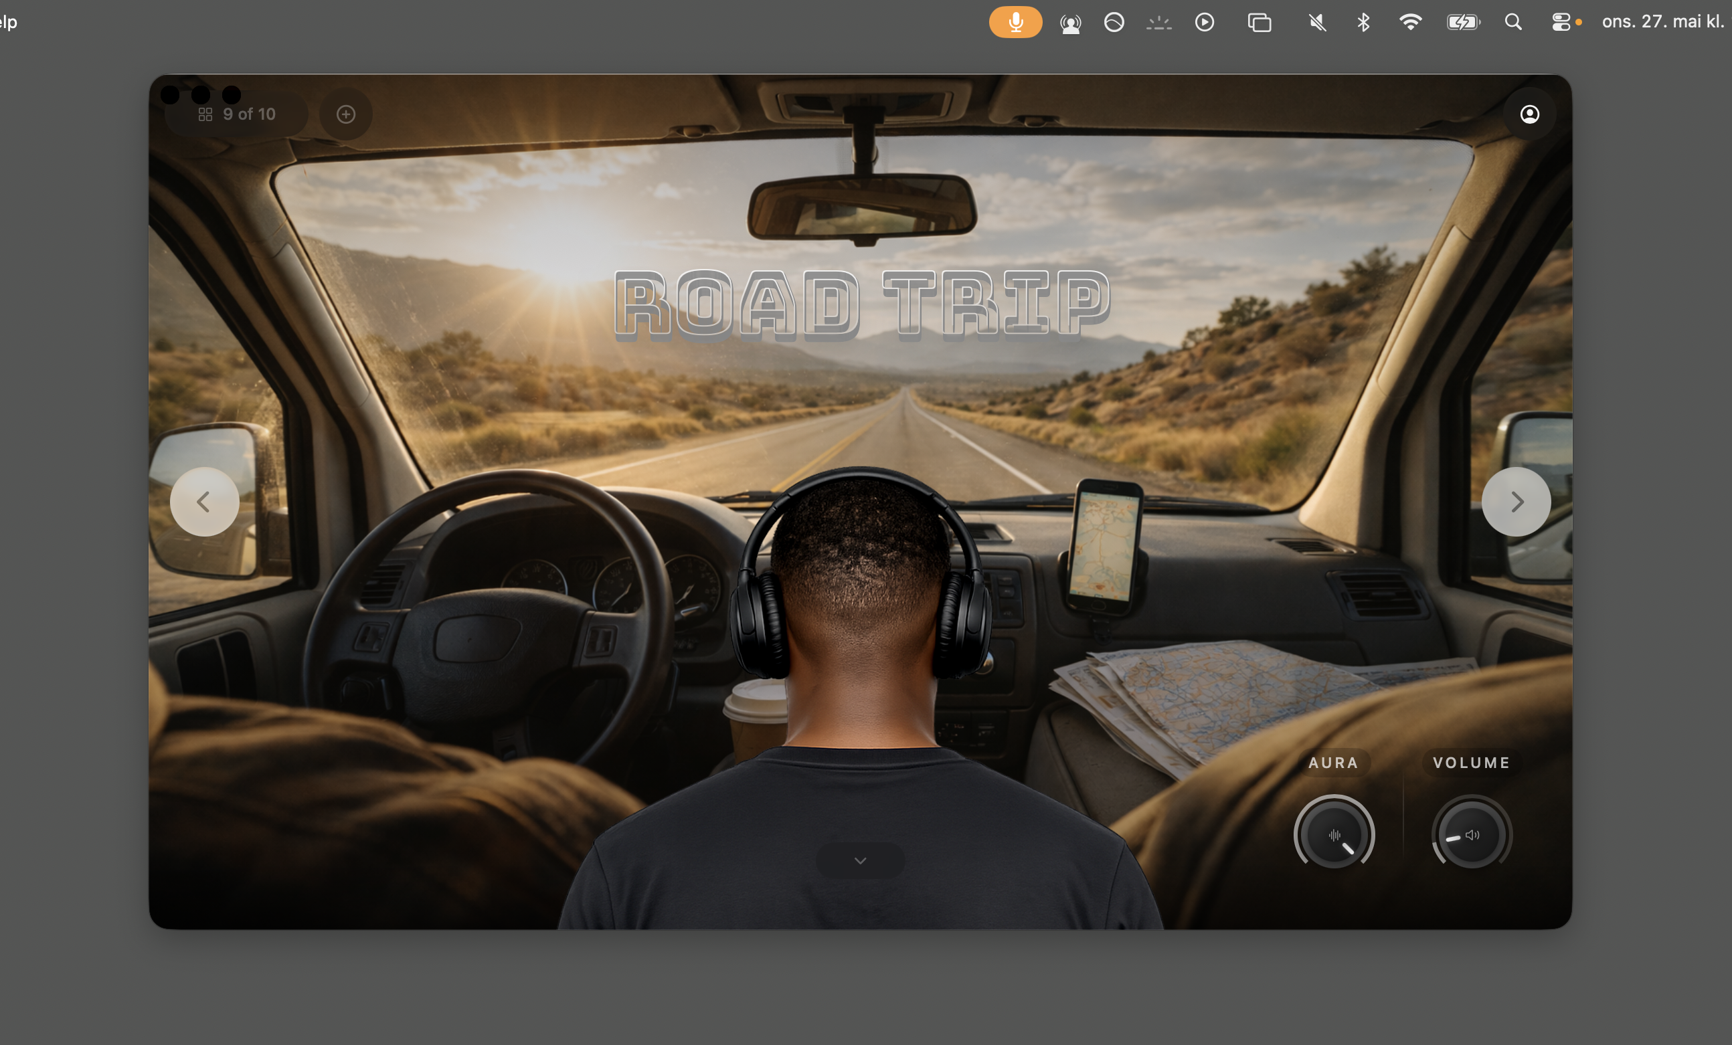Click the Volume label
This screenshot has width=1732, height=1045.
1472,763
